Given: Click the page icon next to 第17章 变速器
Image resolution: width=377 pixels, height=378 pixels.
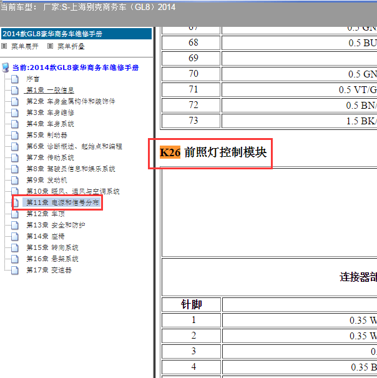Looking at the screenshot, I should (x=15, y=271).
